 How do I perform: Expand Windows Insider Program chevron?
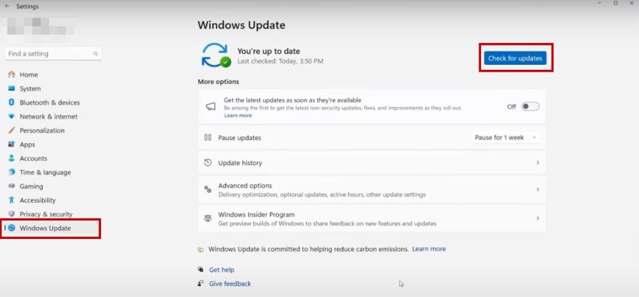537,218
